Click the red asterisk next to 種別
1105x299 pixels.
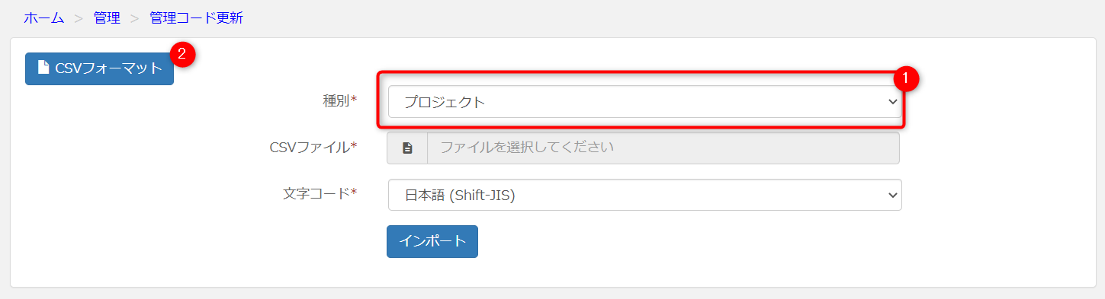pyautogui.click(x=354, y=100)
